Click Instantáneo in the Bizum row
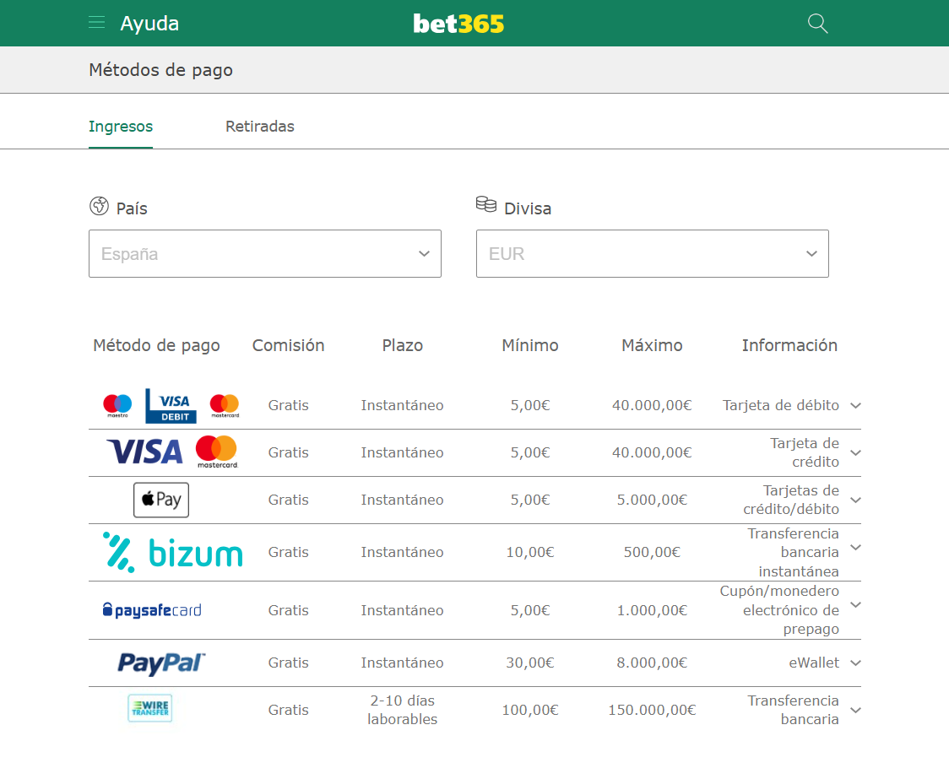The height and width of the screenshot is (779, 949). point(403,552)
